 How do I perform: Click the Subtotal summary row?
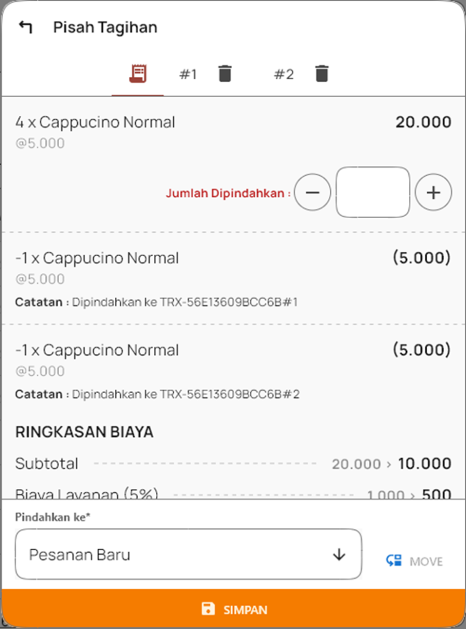click(x=233, y=464)
